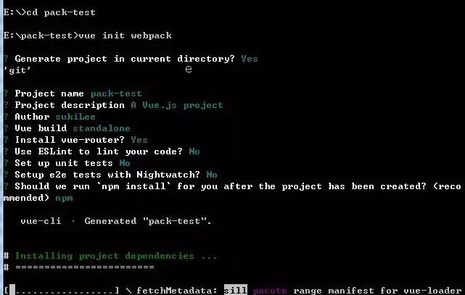Click 'No' answer for Use ESLint prompt

[194, 151]
